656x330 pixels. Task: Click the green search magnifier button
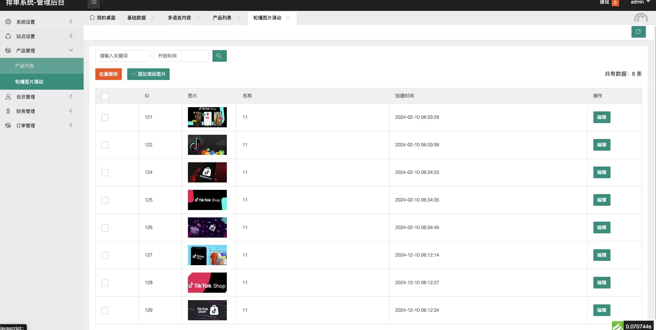click(x=219, y=56)
